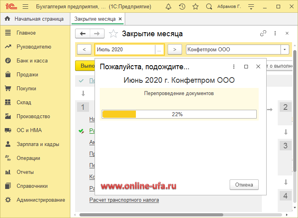Select previous month with < button
The height and width of the screenshot is (218, 298).
click(84, 49)
